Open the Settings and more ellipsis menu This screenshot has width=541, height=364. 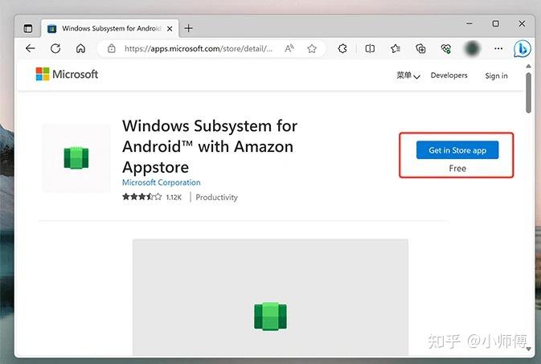[x=498, y=49]
